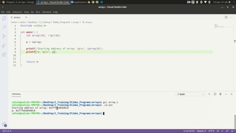Click line number 4 in gutter

point(15,35)
